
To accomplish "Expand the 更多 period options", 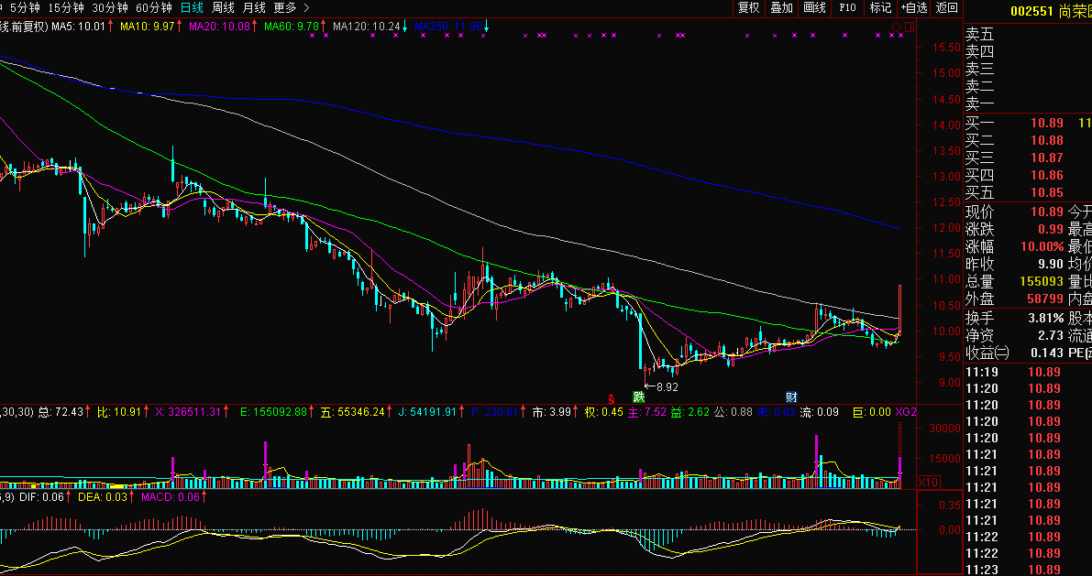I will [x=291, y=7].
